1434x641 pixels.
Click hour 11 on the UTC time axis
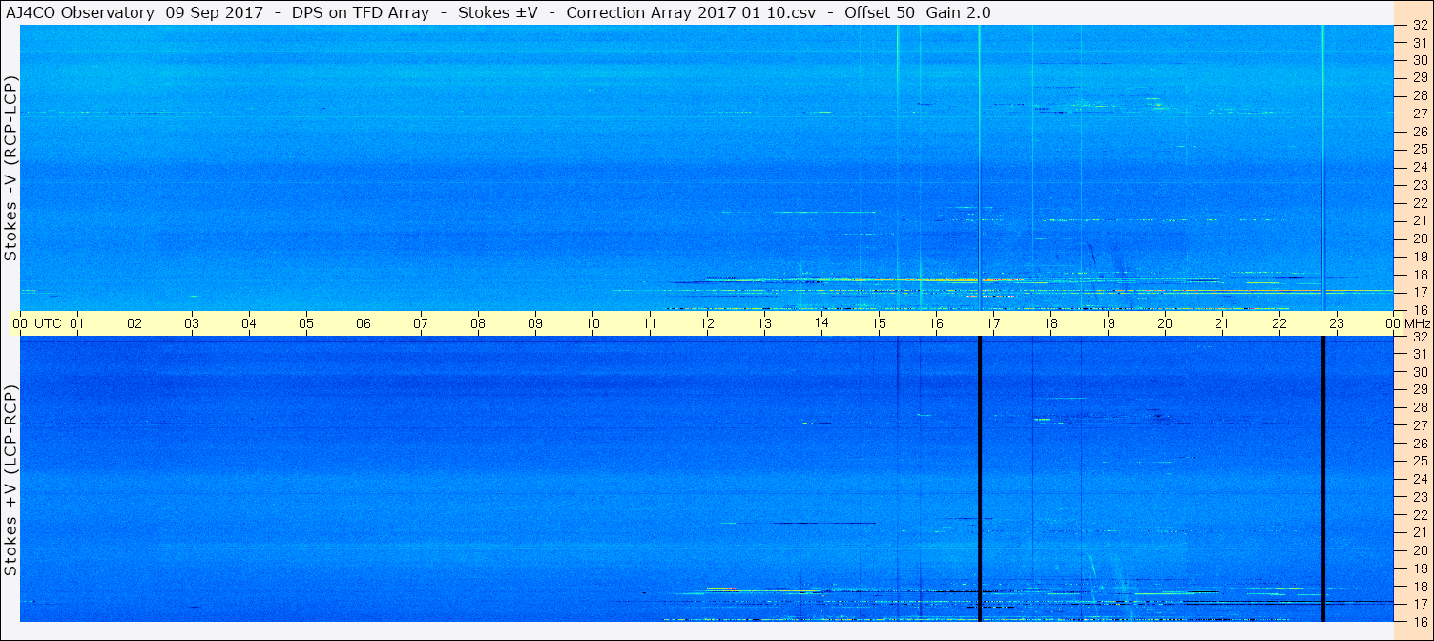(x=650, y=323)
